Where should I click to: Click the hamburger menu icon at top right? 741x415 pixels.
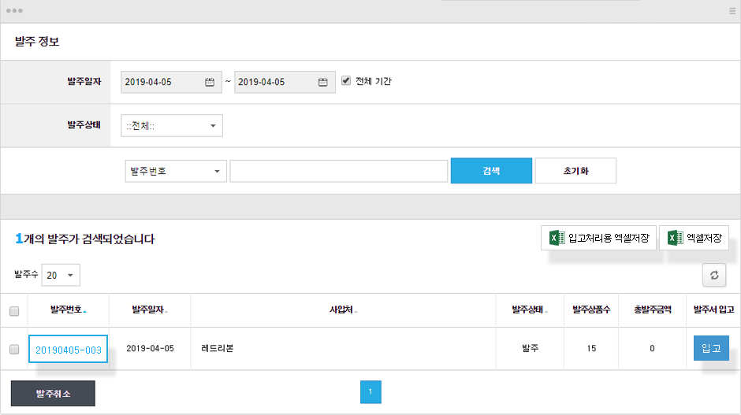tap(732, 11)
